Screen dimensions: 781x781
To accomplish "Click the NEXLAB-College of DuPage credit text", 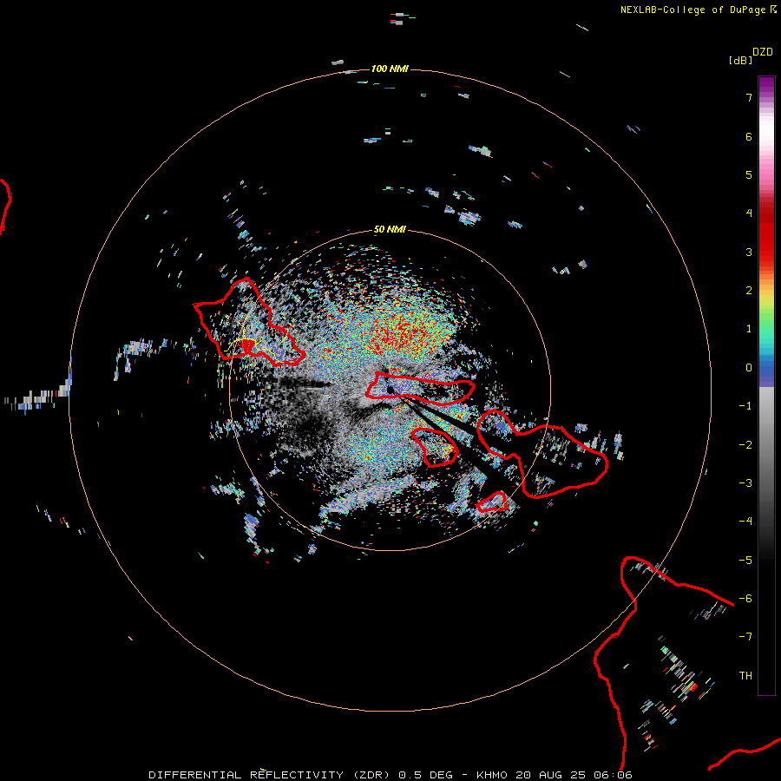I will click(x=692, y=10).
